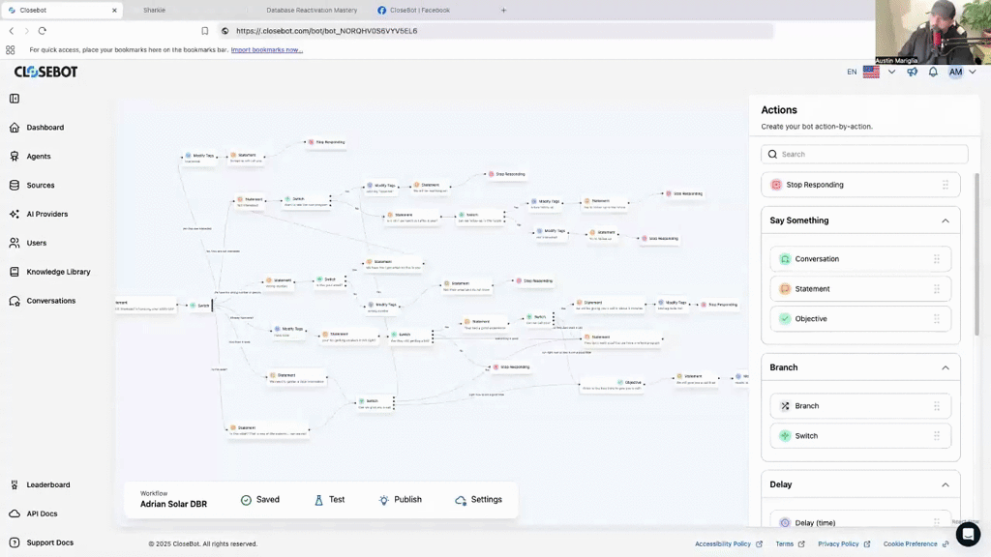991x557 pixels.
Task: Click the announcements megaphone icon
Action: 912,72
